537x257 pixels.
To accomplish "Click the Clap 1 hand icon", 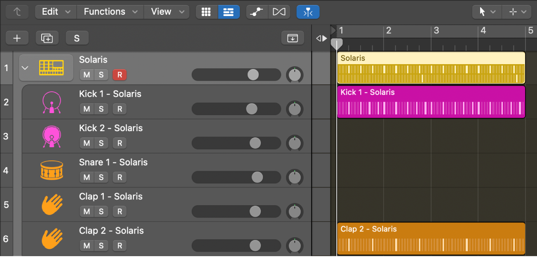I will [51, 204].
